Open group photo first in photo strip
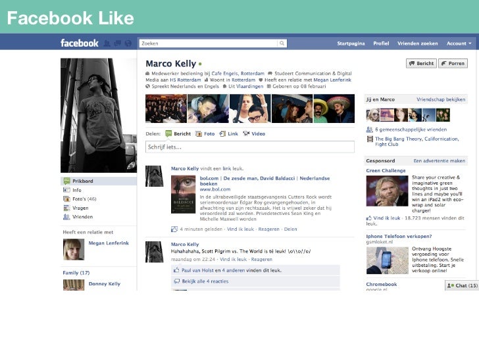This screenshot has height=359, width=479. click(166, 108)
